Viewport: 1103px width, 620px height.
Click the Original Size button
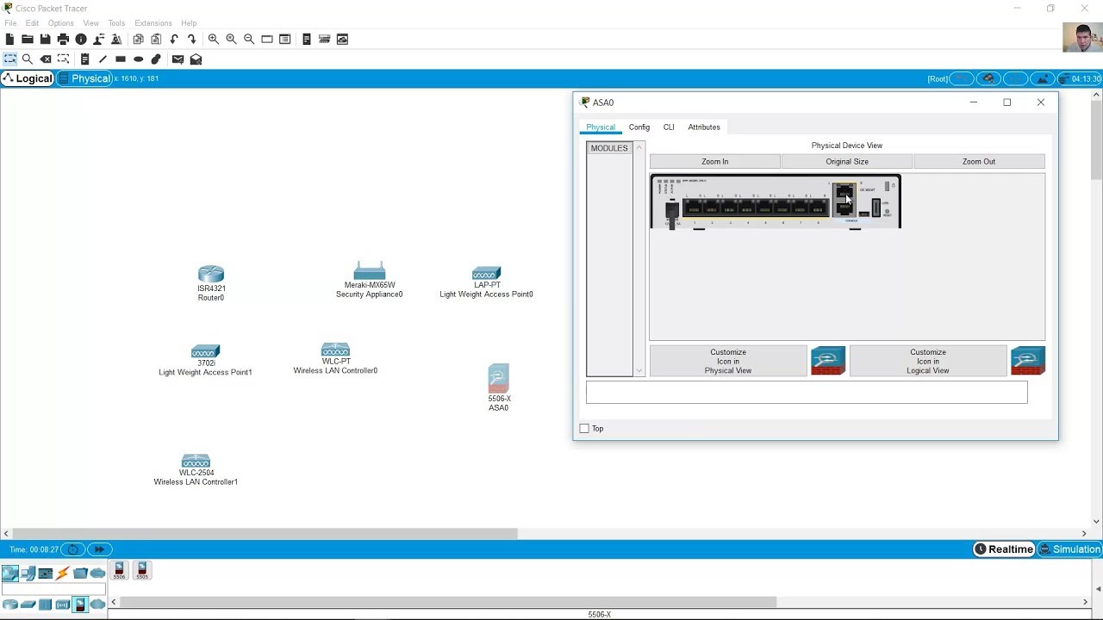[x=846, y=161]
